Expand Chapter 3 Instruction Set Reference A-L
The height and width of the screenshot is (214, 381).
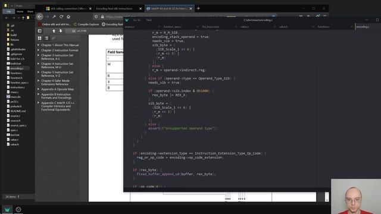tap(38, 55)
